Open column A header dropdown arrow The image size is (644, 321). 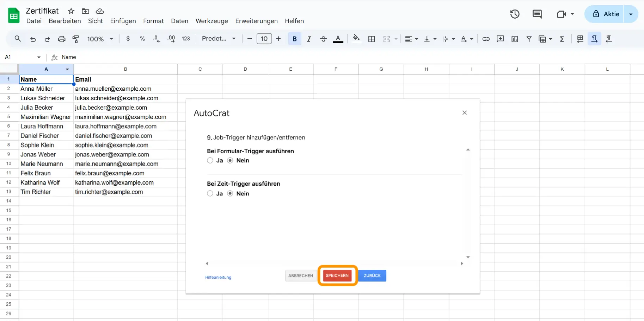[67, 69]
